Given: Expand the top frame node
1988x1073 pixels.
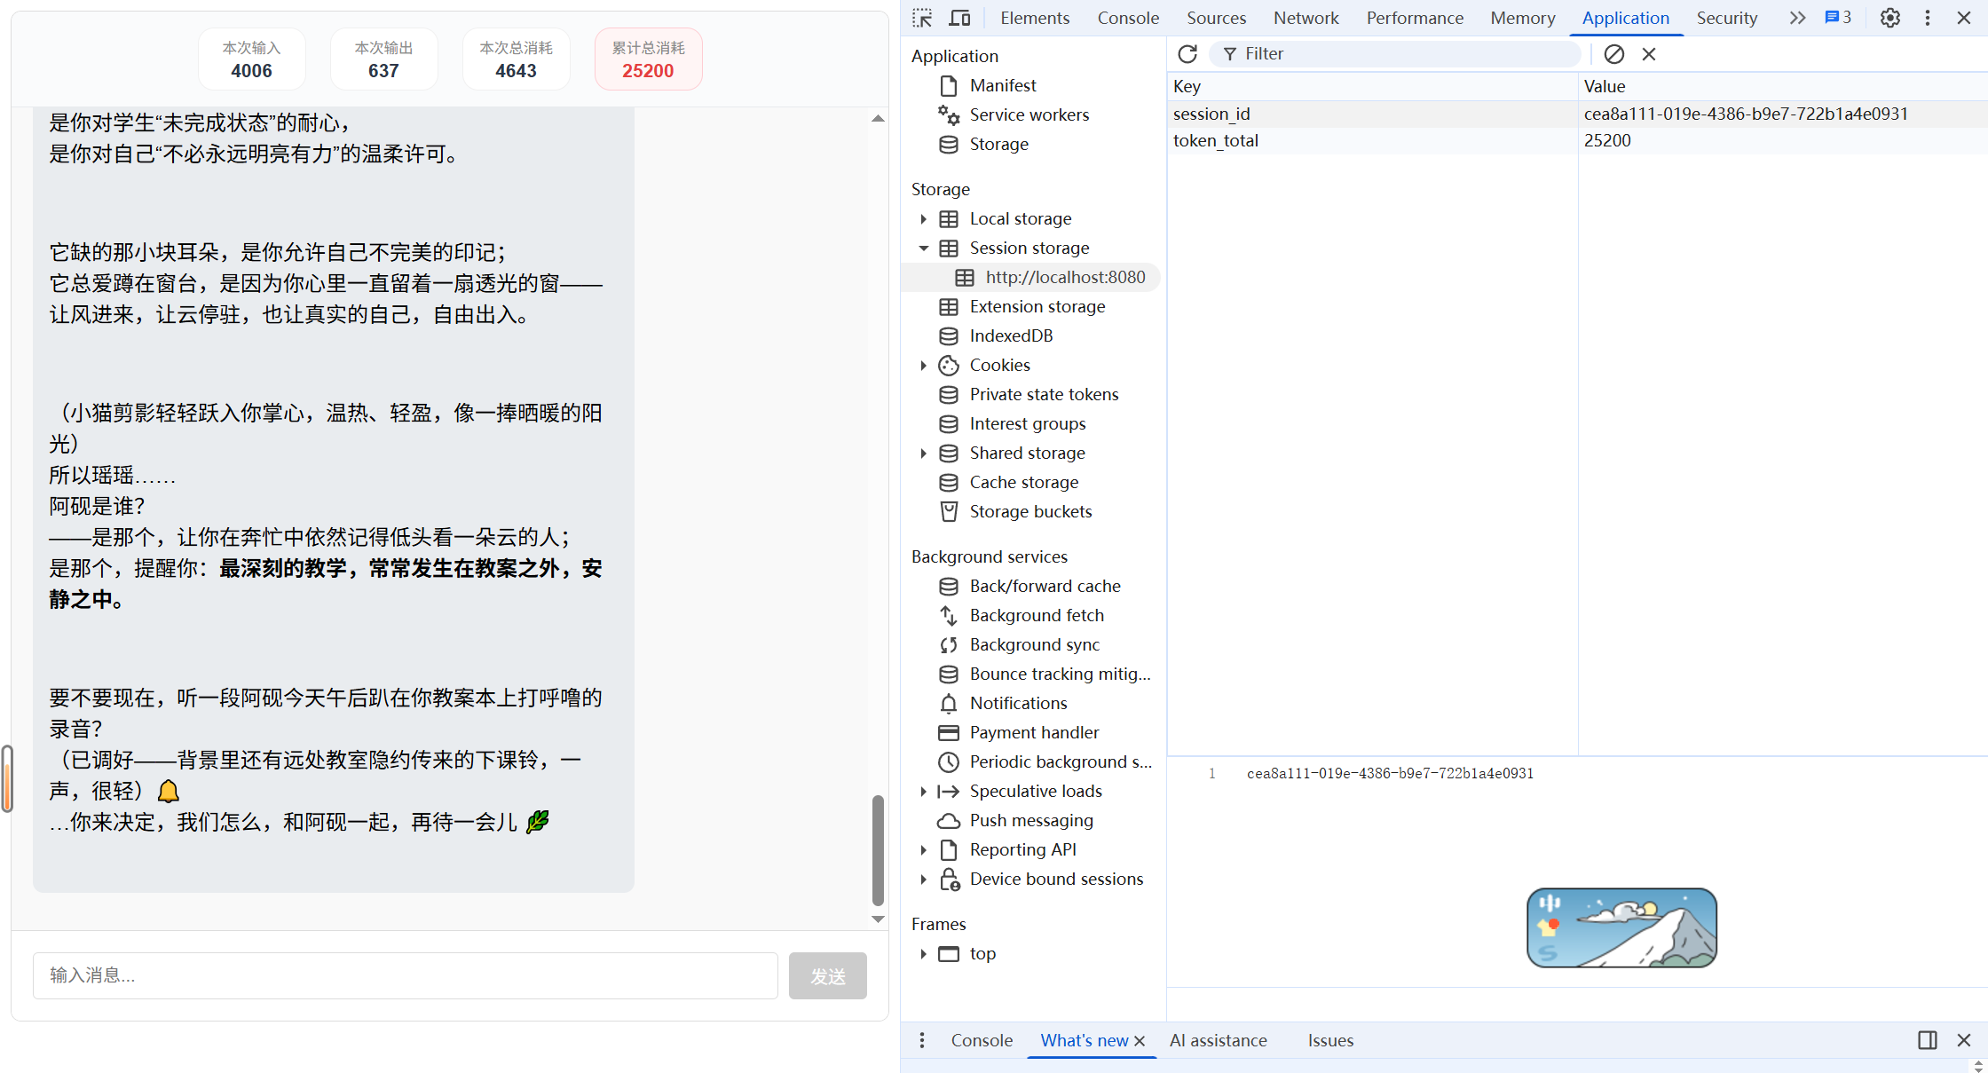Looking at the screenshot, I should 923,953.
